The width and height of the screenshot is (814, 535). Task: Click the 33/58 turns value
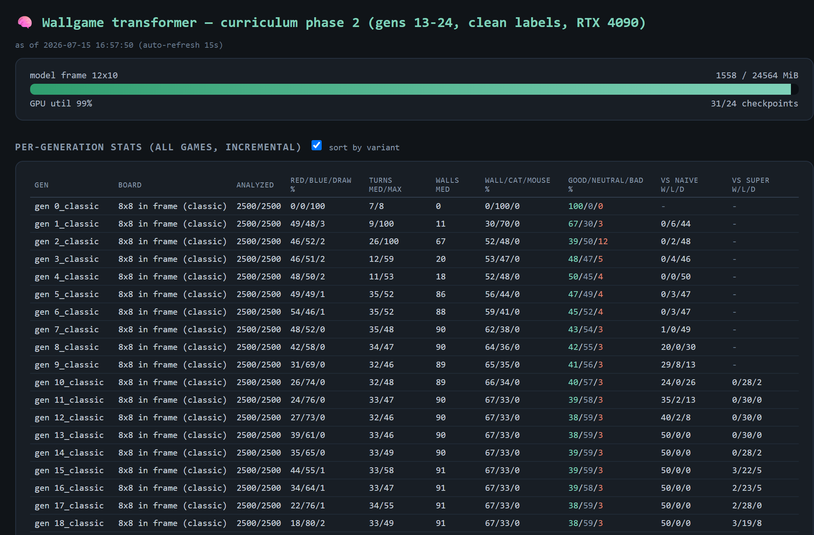click(x=382, y=470)
